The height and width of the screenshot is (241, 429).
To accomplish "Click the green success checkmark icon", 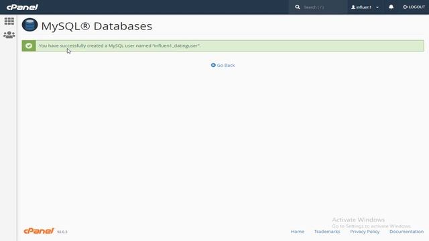I will (x=29, y=46).
